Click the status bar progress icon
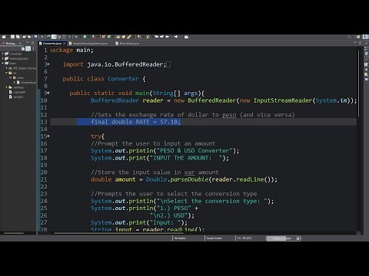Screen dimensions: 369x276 click(x=298, y=238)
